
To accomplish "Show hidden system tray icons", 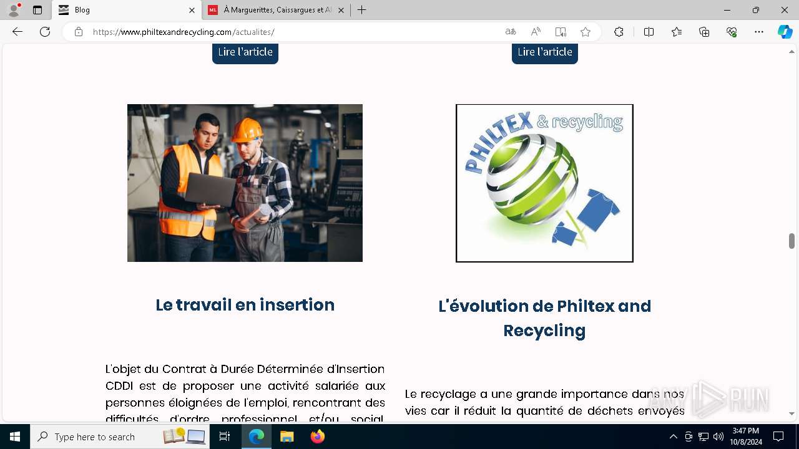I will point(673,437).
